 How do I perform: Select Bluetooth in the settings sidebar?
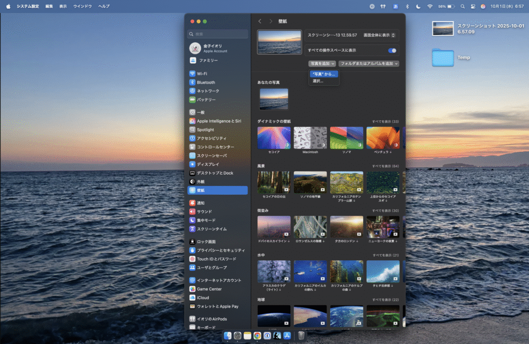(206, 83)
